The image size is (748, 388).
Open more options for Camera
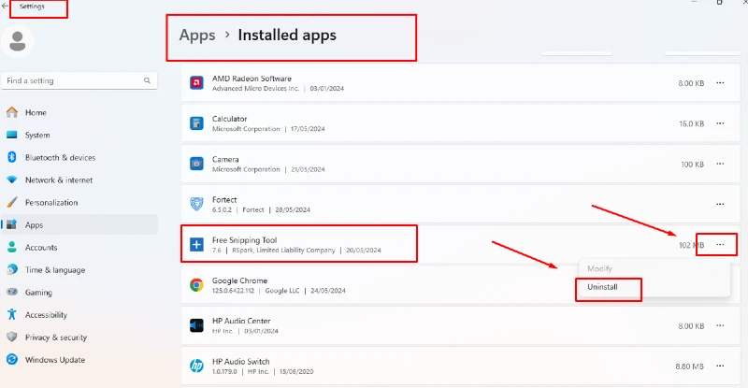click(x=720, y=164)
